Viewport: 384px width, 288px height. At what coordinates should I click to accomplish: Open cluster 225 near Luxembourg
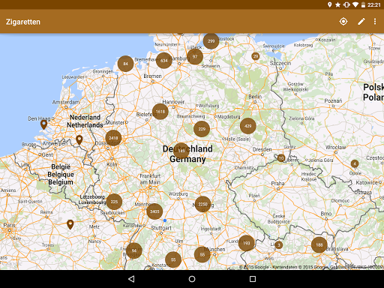[x=114, y=202]
